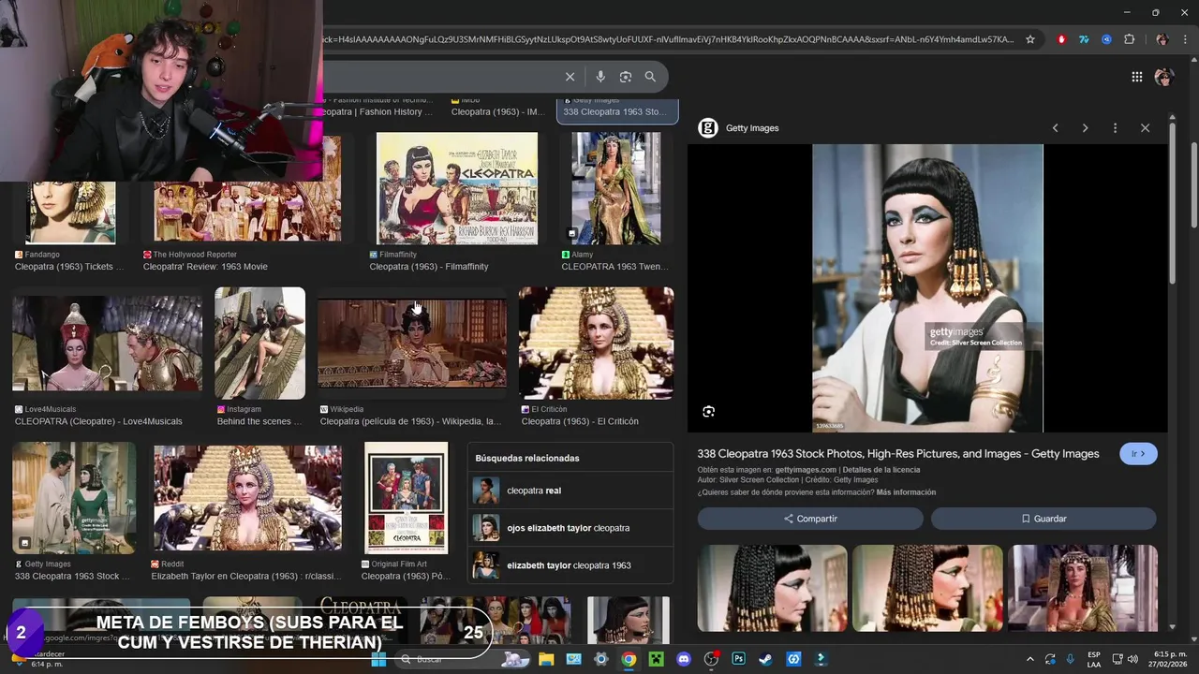Open the Alamy CLEOPATRA 1963 thumbnail
1199x674 pixels.
616,188
